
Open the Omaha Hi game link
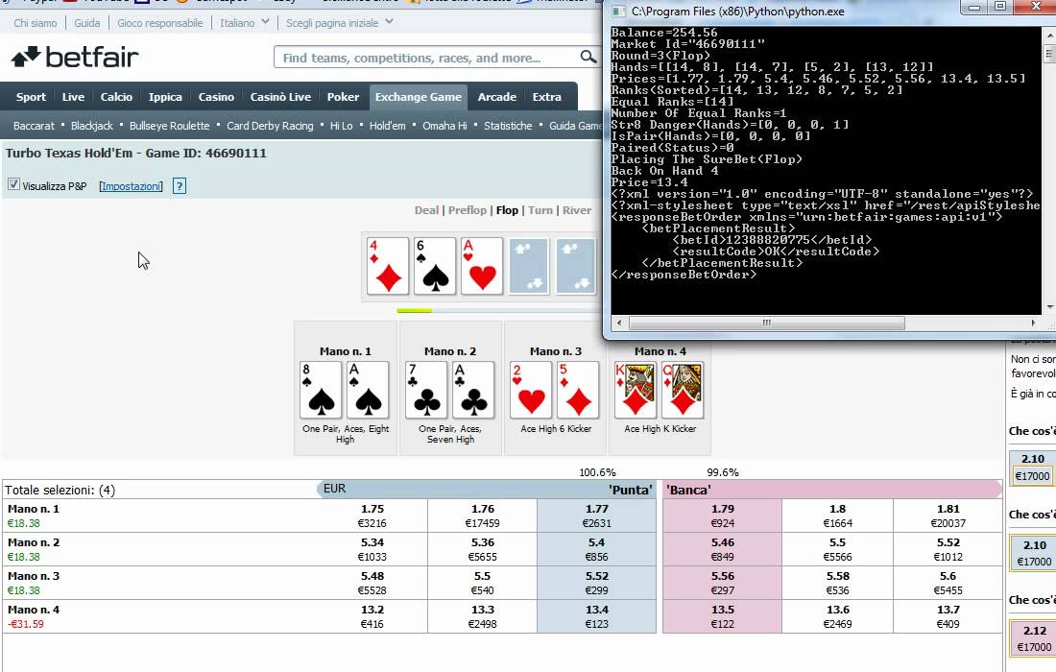click(444, 126)
